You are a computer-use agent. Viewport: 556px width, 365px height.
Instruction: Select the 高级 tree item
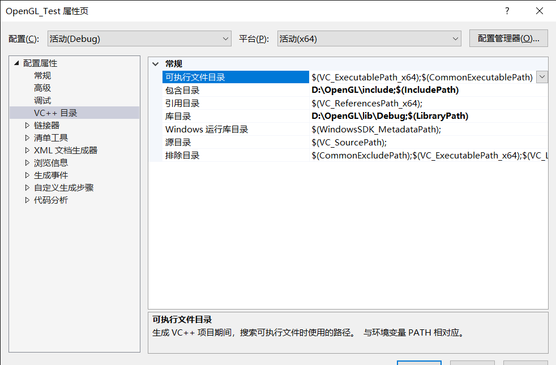coord(42,88)
